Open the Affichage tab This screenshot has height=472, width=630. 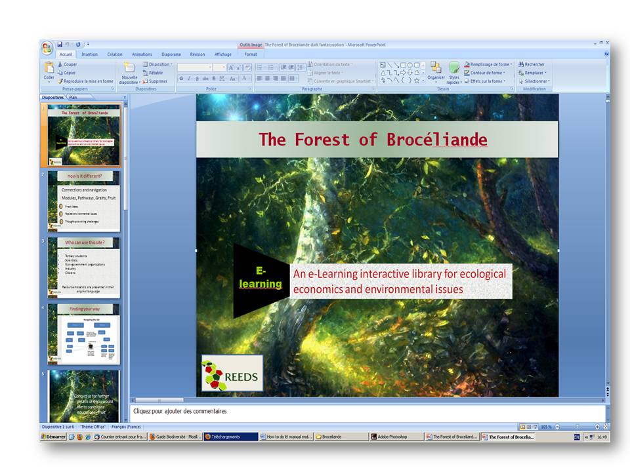click(223, 54)
